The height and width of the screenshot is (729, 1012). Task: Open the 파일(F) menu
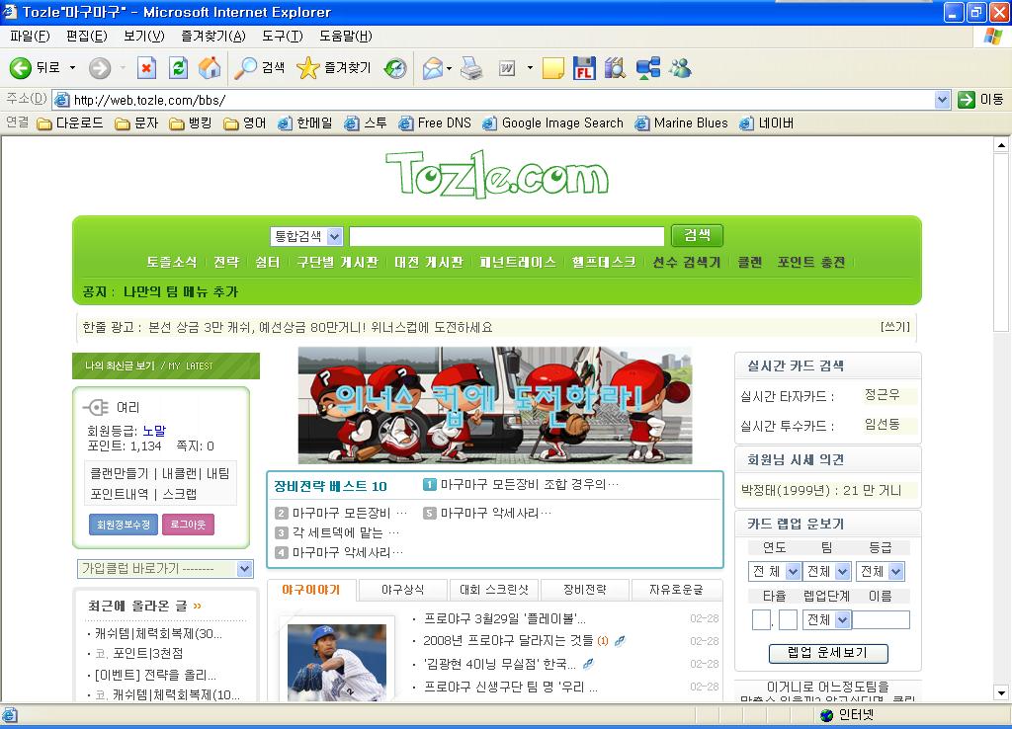[30, 37]
